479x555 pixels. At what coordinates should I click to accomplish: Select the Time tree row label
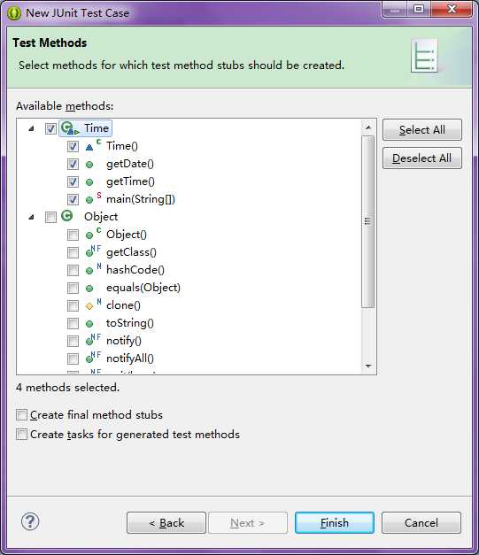click(x=97, y=128)
